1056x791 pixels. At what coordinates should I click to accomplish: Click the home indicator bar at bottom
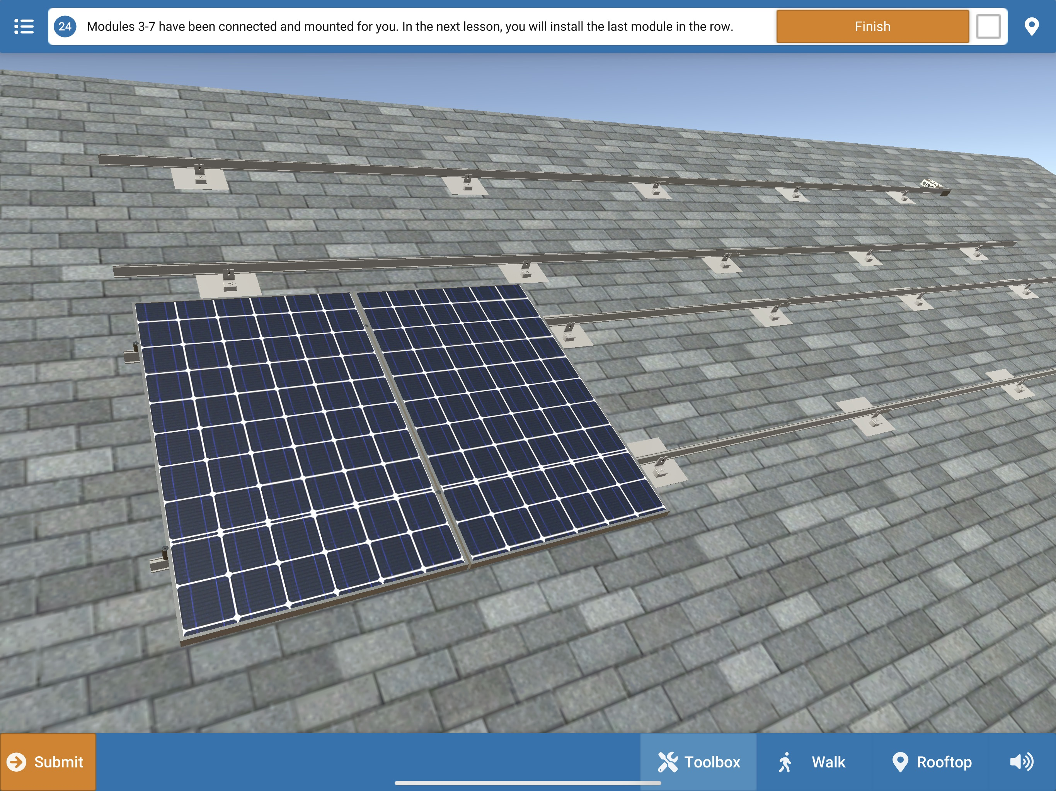tap(528, 783)
